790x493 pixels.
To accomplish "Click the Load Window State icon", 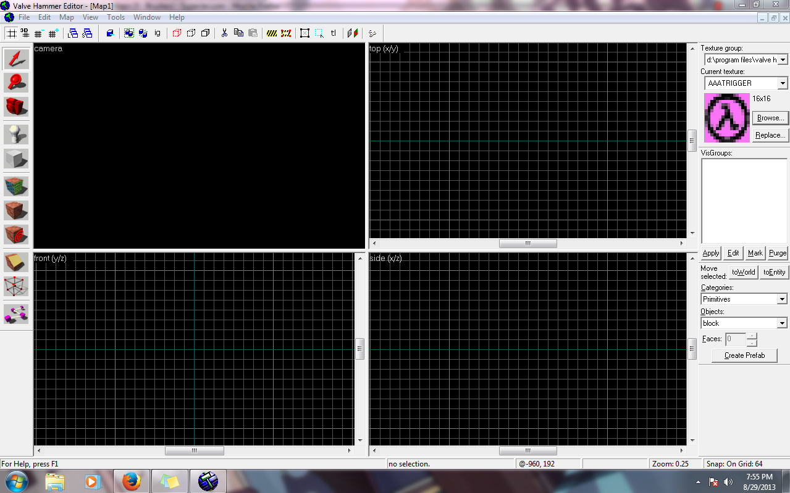I will [73, 33].
